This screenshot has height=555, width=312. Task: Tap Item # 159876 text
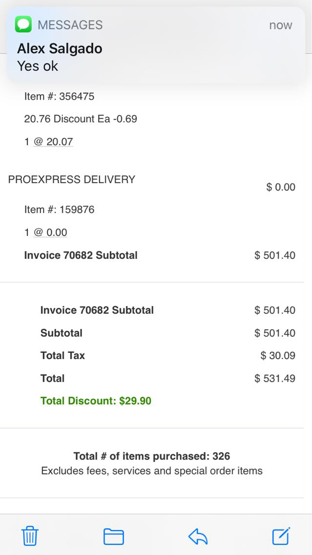(59, 210)
